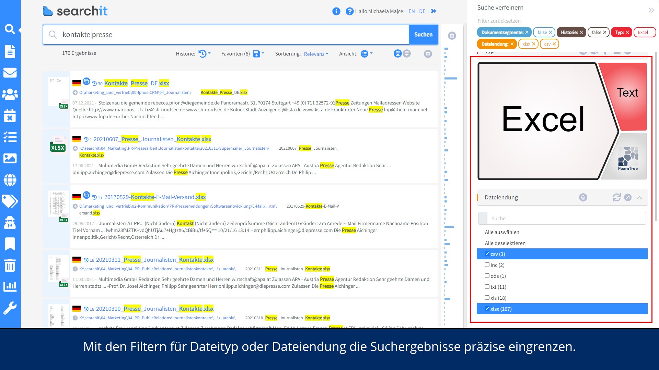This screenshot has width=659, height=370.
Task: Open the e-mail envelope section in sidebar
Action: click(10, 73)
